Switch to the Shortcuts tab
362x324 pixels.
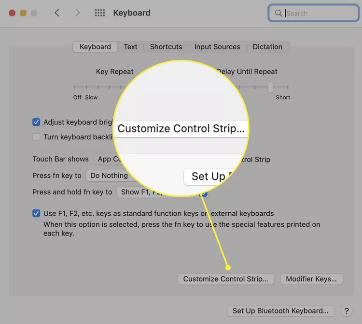[x=166, y=47]
